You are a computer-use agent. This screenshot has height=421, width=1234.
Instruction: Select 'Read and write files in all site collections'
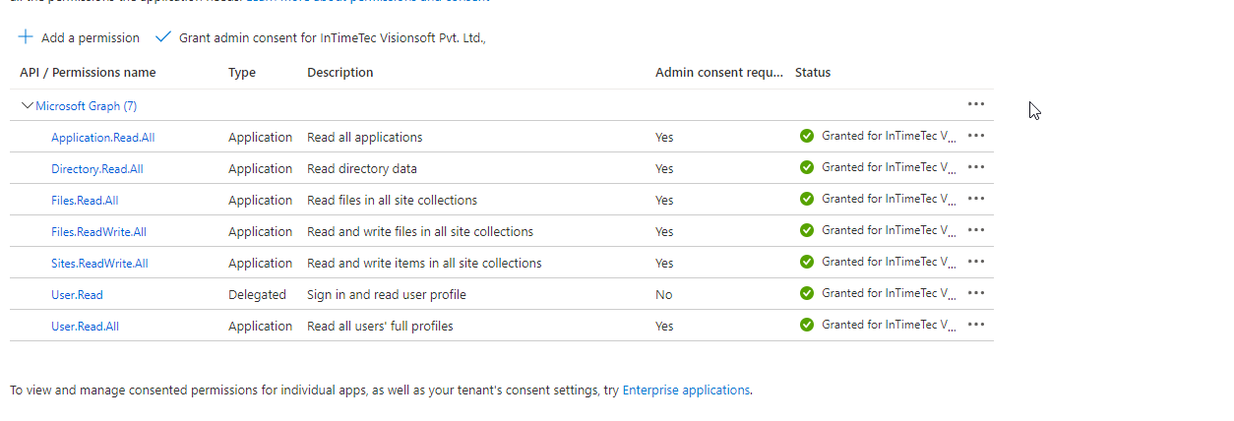[420, 232]
